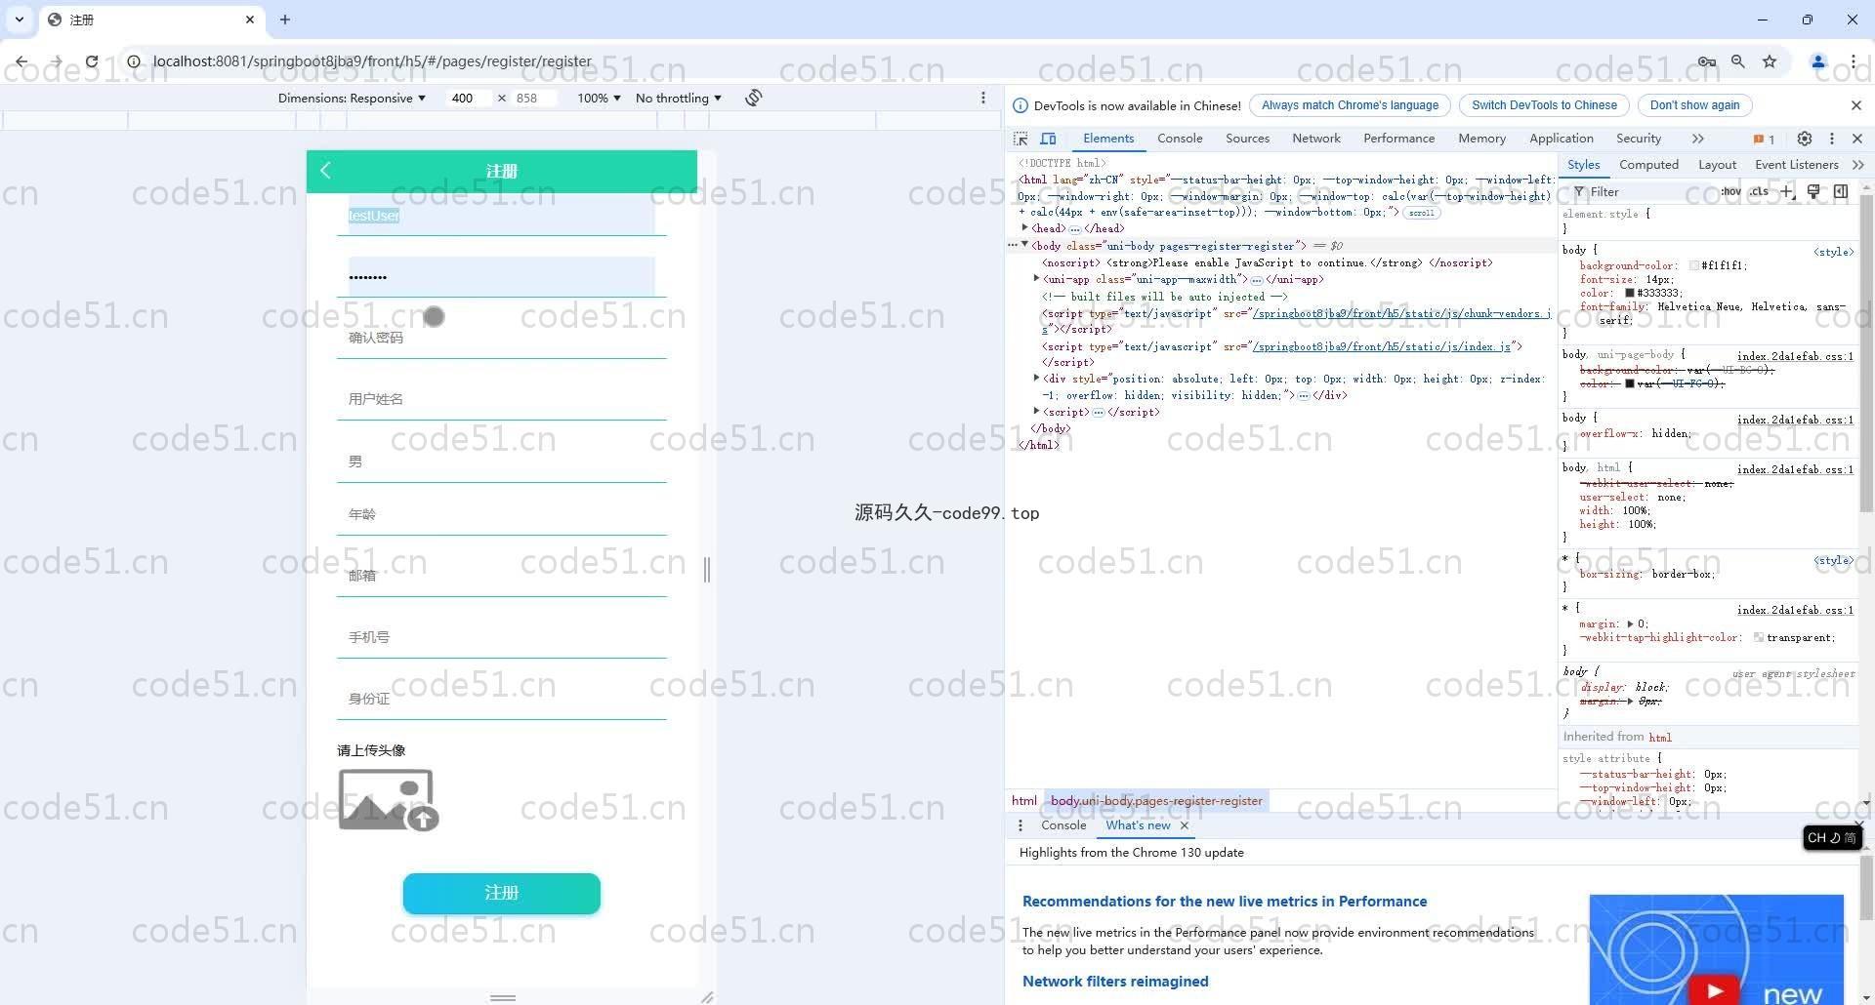Switch to the Sources tab
This screenshot has height=1005, width=1875.
pos(1248,139)
